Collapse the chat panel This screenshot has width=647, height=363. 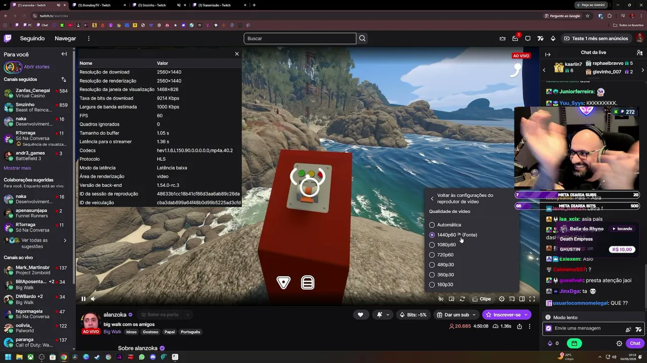pyautogui.click(x=547, y=54)
